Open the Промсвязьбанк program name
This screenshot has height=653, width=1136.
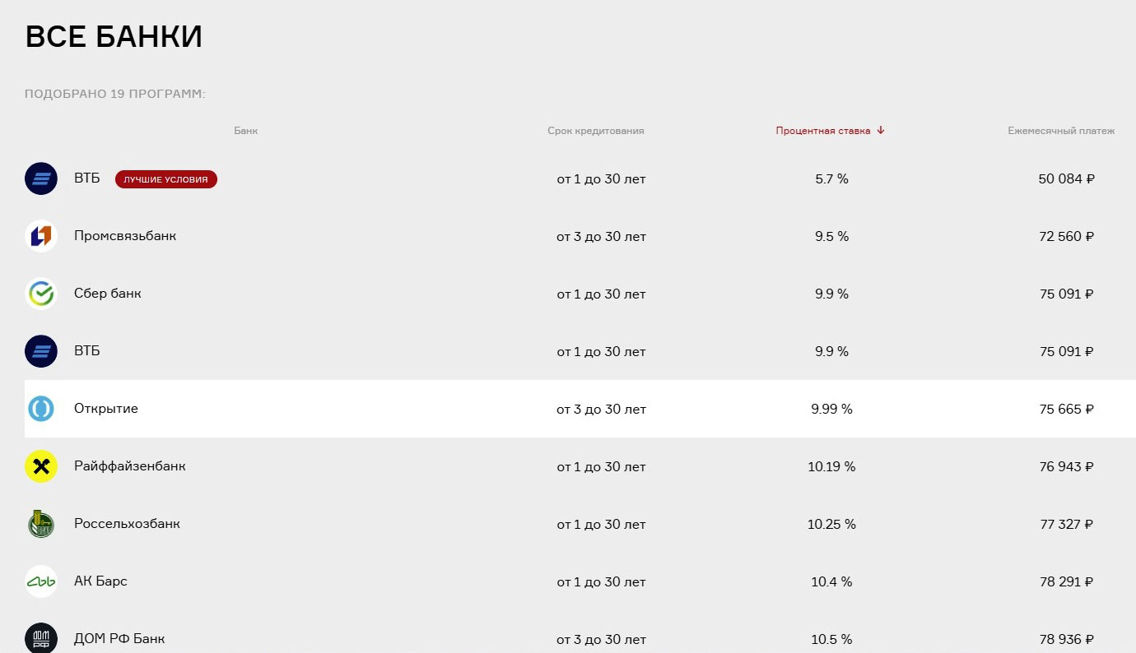tap(125, 236)
